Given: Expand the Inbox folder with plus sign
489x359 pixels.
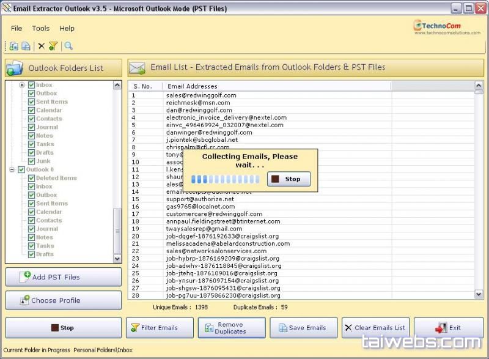Looking at the screenshot, I should pos(22,85).
